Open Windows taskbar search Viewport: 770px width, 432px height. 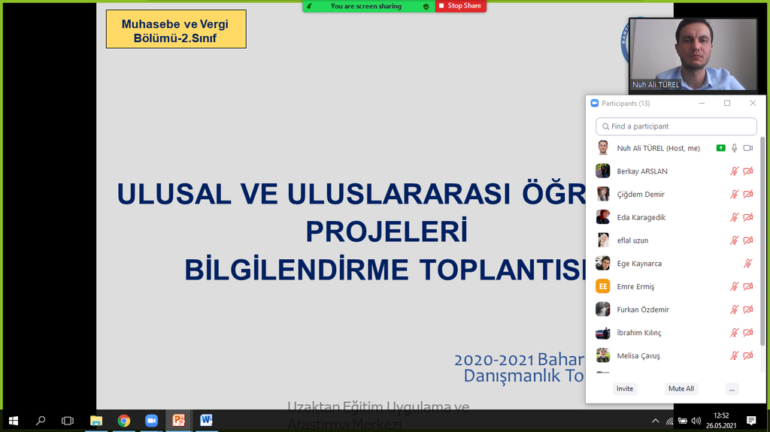point(41,421)
